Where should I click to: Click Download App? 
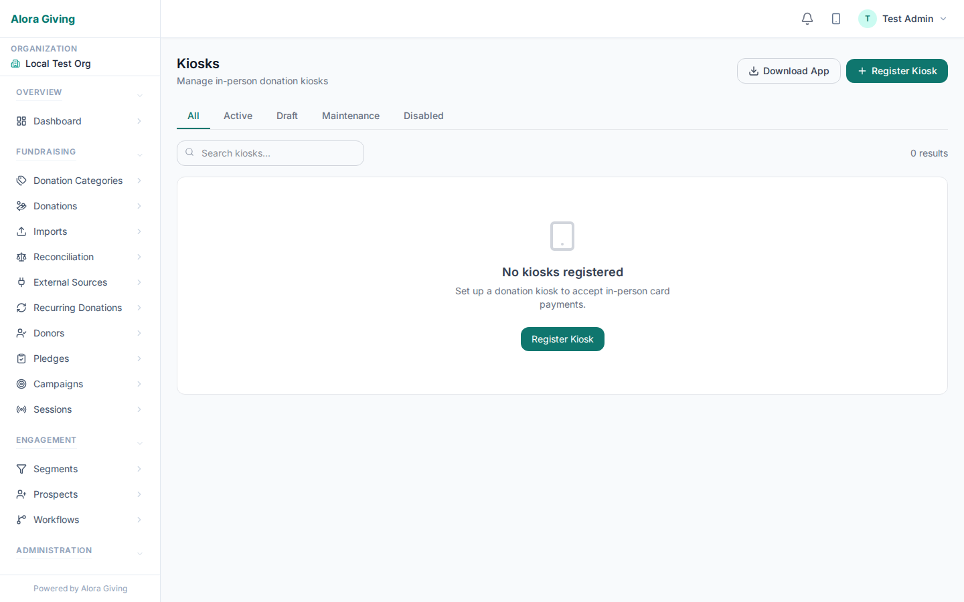[x=789, y=70]
